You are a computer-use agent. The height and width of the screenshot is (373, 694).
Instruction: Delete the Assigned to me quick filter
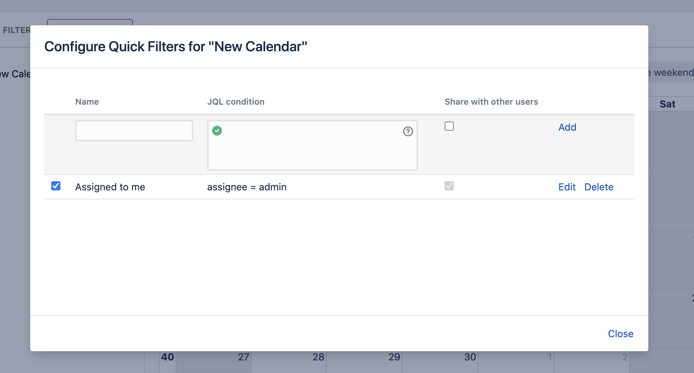point(599,187)
